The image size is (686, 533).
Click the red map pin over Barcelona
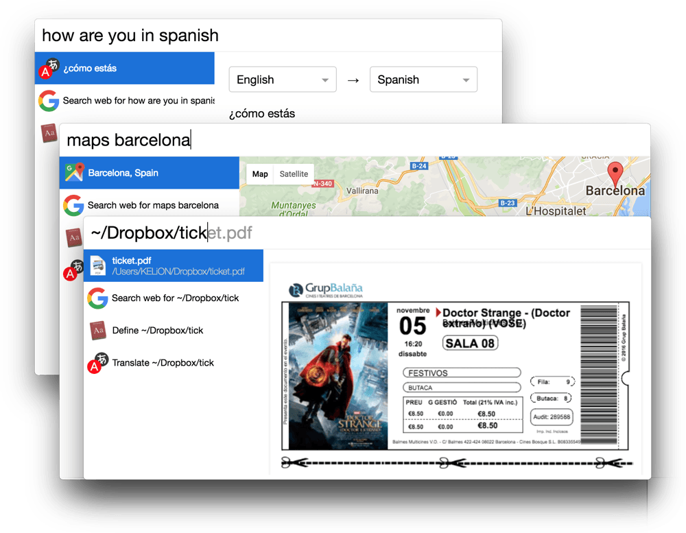coord(615,174)
